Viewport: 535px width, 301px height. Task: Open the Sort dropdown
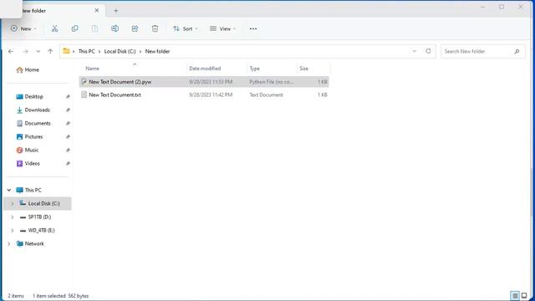point(186,28)
